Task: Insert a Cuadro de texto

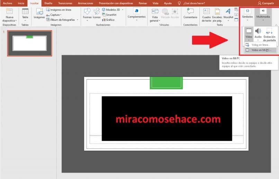Action: coord(206,15)
